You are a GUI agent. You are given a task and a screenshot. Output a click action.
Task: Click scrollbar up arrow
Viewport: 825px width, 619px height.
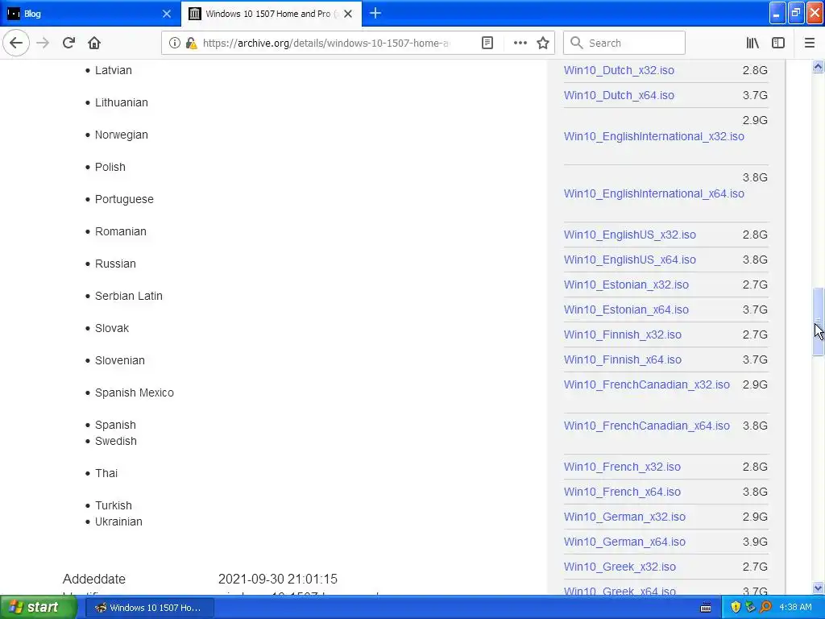(818, 66)
